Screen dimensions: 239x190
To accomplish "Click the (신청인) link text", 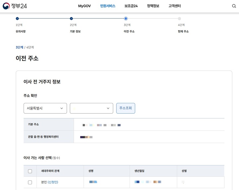I will coord(53,182).
